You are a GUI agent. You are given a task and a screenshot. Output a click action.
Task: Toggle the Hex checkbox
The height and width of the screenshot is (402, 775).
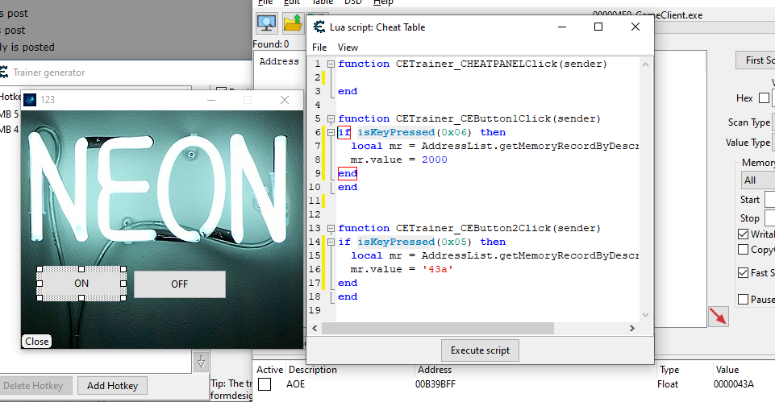(x=765, y=98)
